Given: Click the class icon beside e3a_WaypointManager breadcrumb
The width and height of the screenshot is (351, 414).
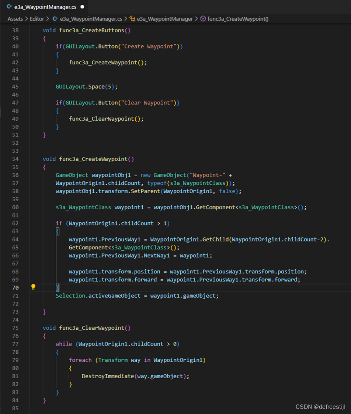Looking at the screenshot, I should 133,19.
